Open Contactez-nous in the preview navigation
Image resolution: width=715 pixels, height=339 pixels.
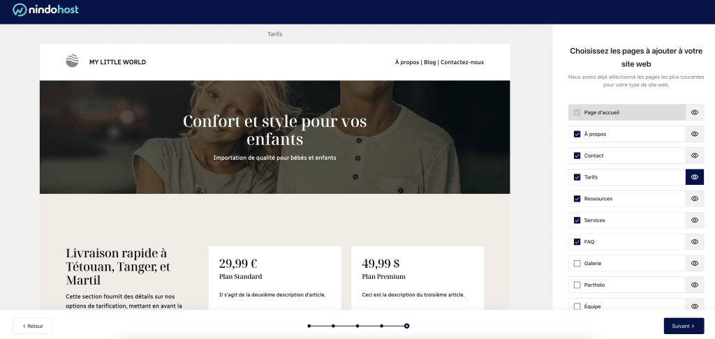(462, 62)
